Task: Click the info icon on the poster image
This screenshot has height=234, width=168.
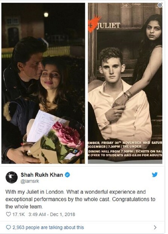Action: pos(160,5)
